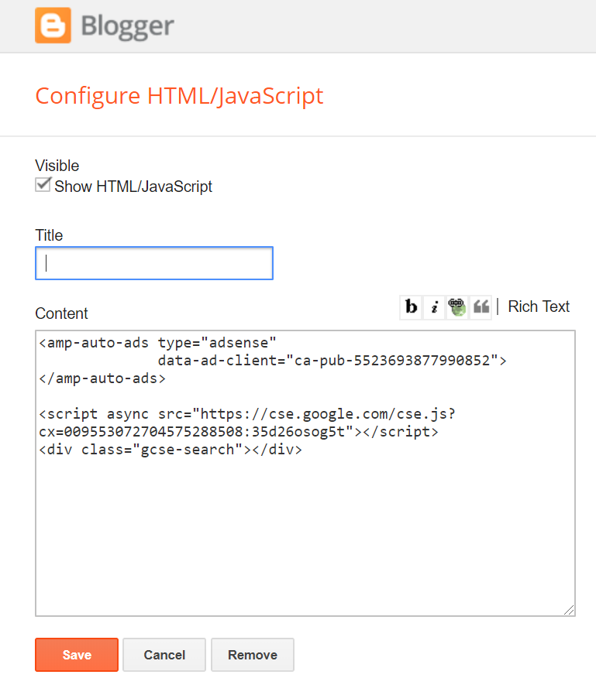Click the Title label

point(49,235)
